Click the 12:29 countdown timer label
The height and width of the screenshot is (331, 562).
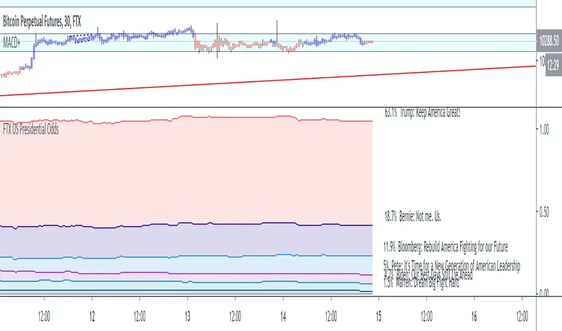tap(554, 65)
